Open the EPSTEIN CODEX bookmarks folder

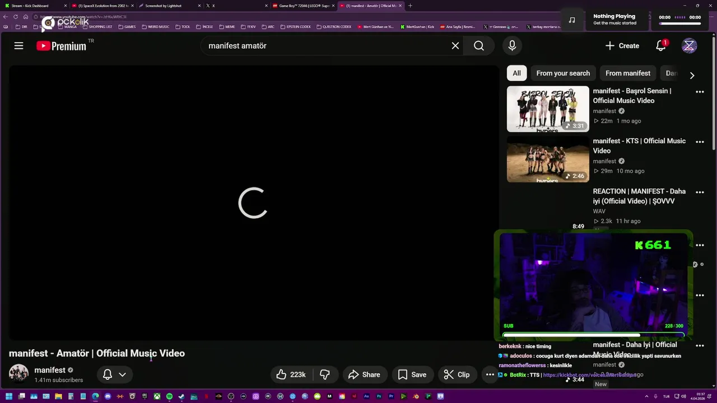tap(295, 27)
